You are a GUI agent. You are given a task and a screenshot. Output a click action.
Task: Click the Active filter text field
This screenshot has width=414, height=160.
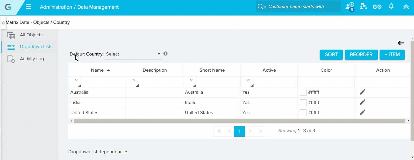pos(275,82)
